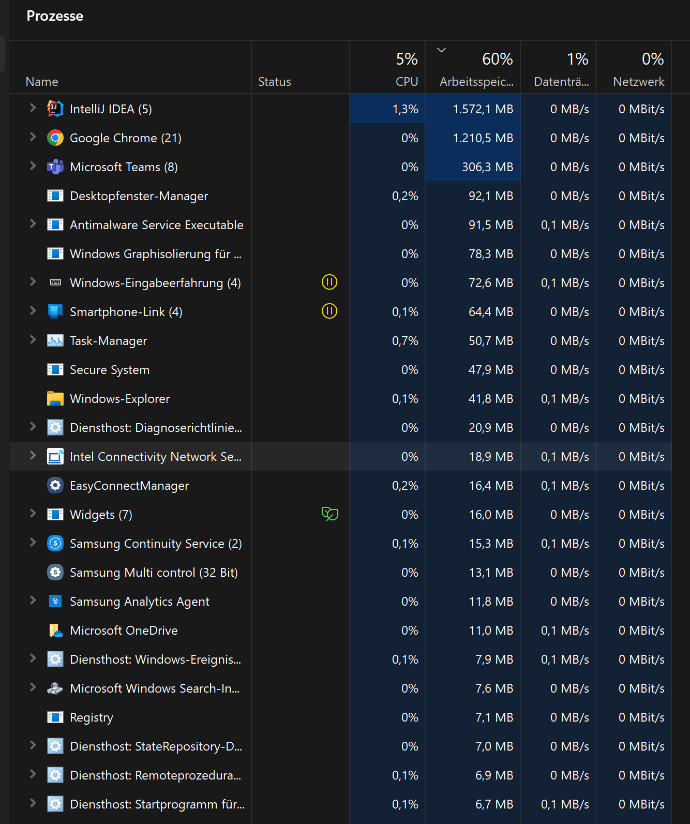This screenshot has height=824, width=690.
Task: Select the Registry process row
Action: point(340,717)
